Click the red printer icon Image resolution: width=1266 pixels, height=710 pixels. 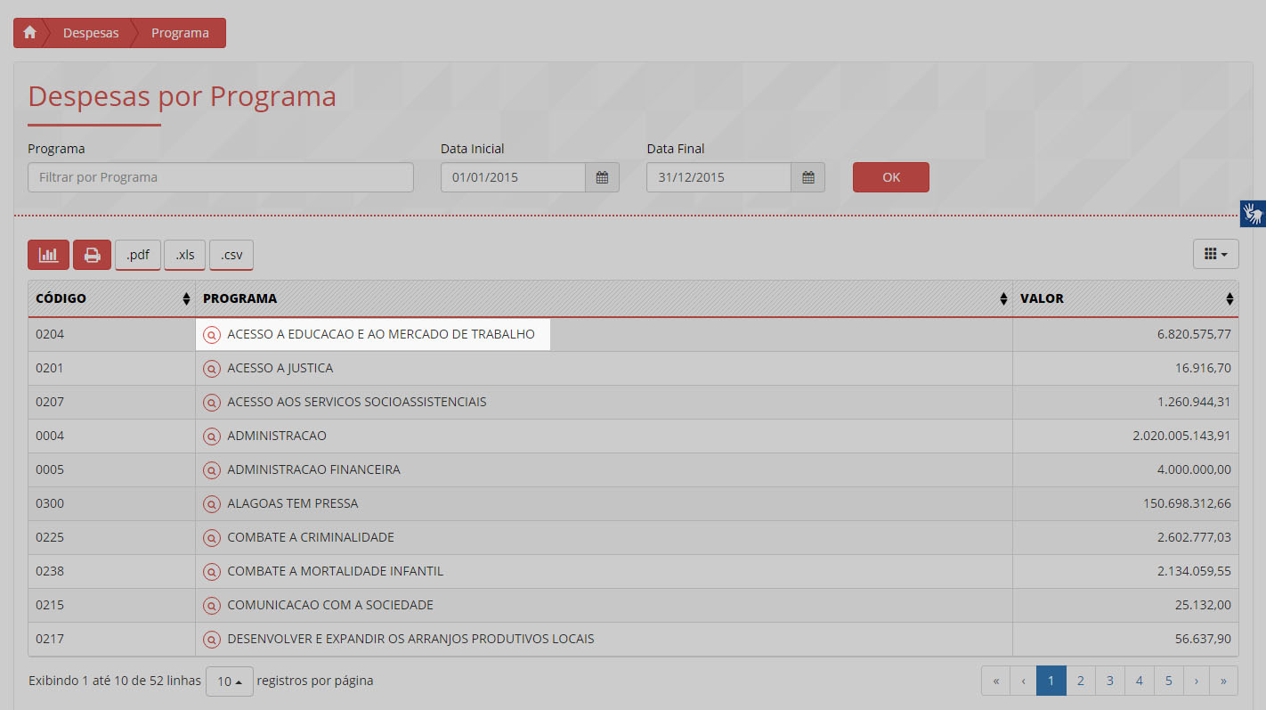[x=92, y=255]
